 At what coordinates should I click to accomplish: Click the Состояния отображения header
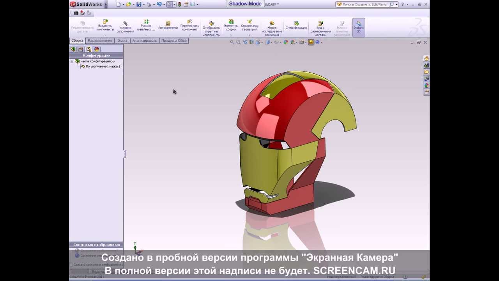click(96, 245)
